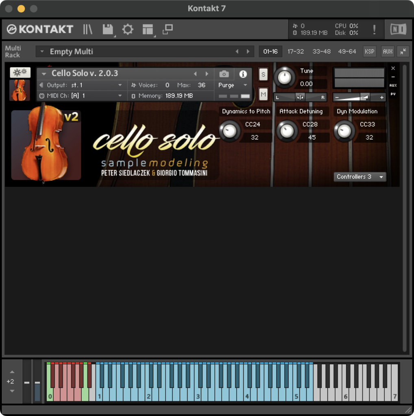Click the memory 189.19 MB readout
Viewport: 414px width, 416px height.
pyautogui.click(x=179, y=96)
